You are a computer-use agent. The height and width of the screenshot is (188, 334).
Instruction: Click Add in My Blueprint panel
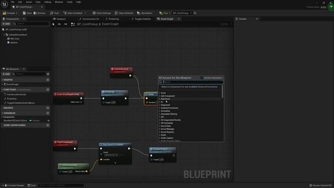[6, 74]
